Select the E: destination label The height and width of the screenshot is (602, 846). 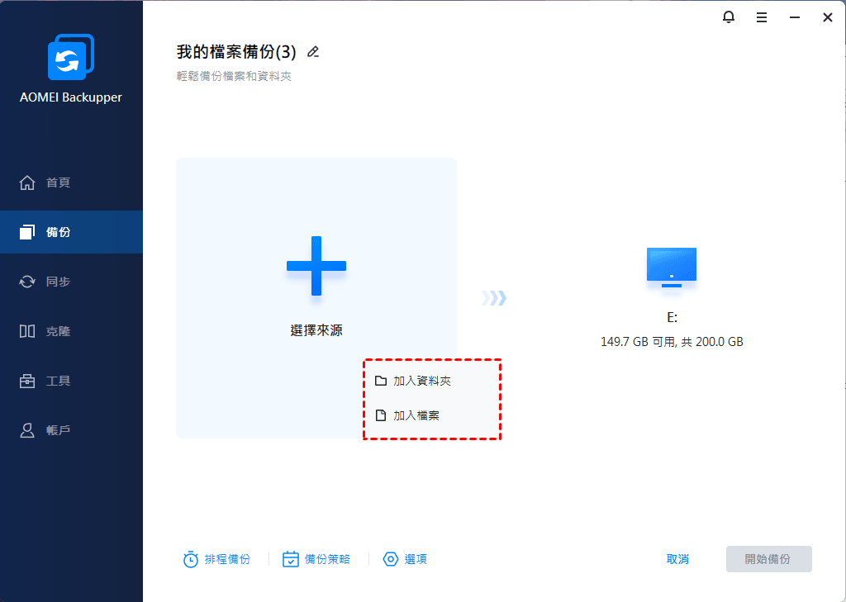[x=672, y=317]
